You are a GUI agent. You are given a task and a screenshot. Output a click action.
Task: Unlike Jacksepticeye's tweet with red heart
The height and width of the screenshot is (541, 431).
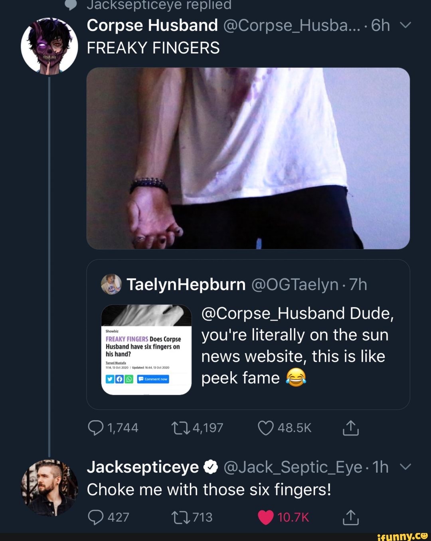point(266,517)
